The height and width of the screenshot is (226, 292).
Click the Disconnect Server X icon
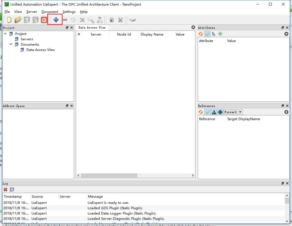coord(82,20)
